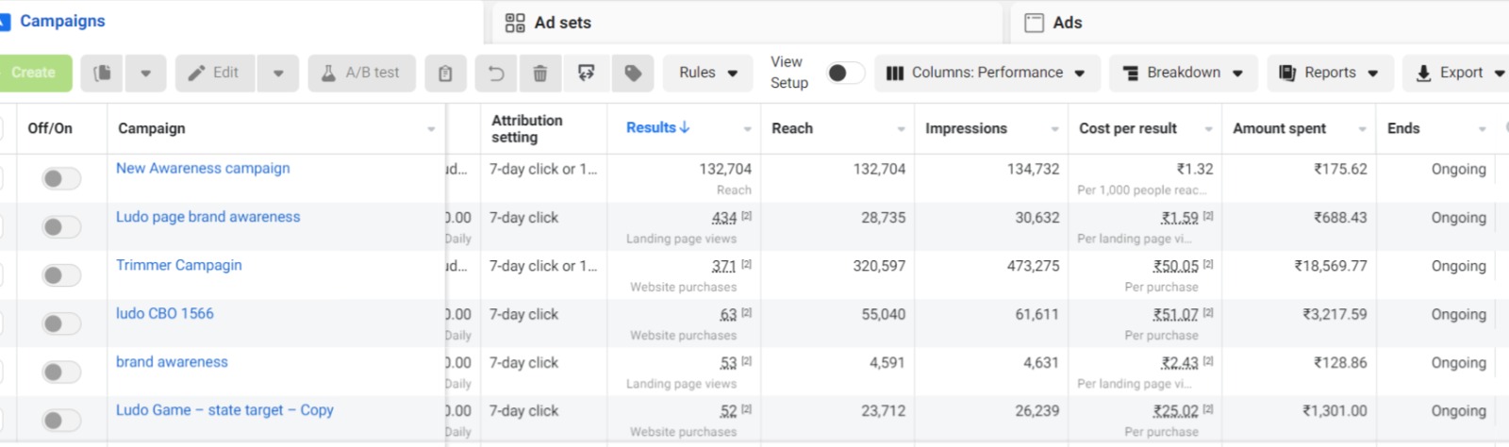Switch to the Campaigns tab

coord(62,21)
